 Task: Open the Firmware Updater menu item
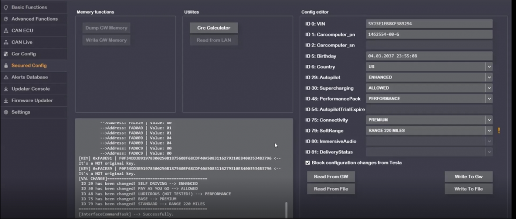(32, 100)
